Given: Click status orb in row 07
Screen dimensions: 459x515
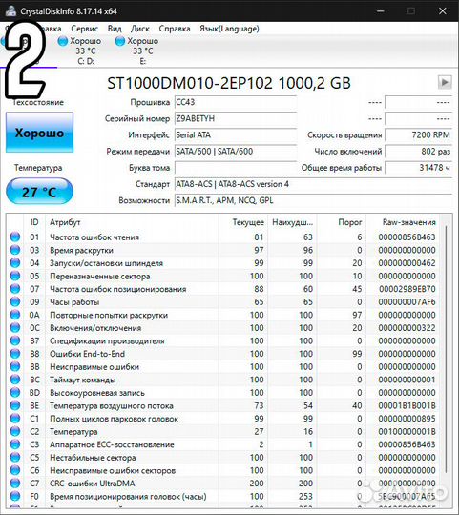Looking at the screenshot, I should 14,289.
